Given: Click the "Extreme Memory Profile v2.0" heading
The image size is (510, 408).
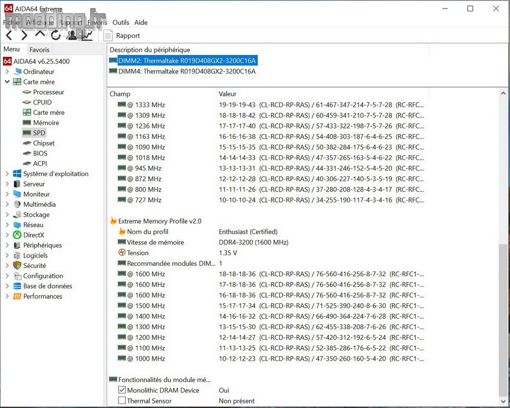Looking at the screenshot, I should 160,221.
